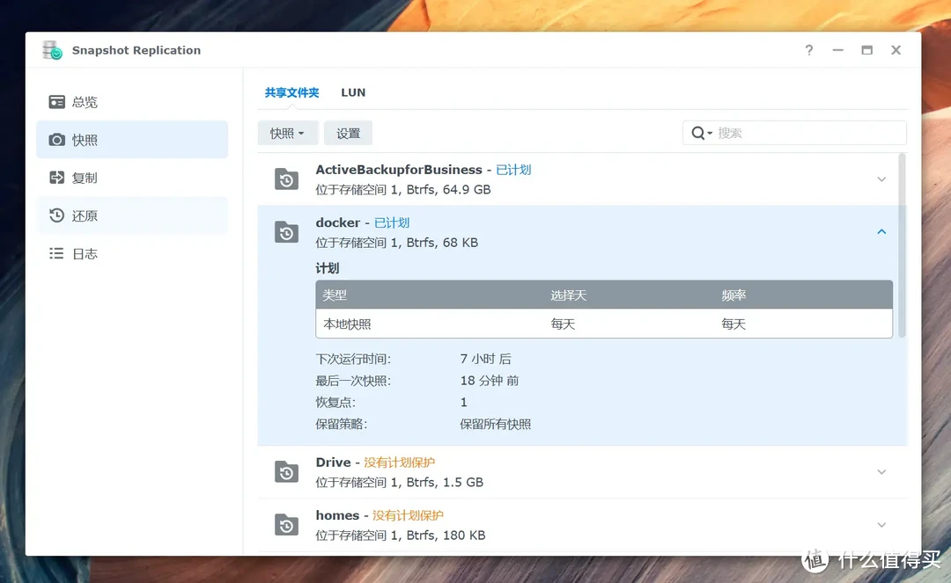
Task: Click the search magnifier filter icon
Action: (x=698, y=132)
